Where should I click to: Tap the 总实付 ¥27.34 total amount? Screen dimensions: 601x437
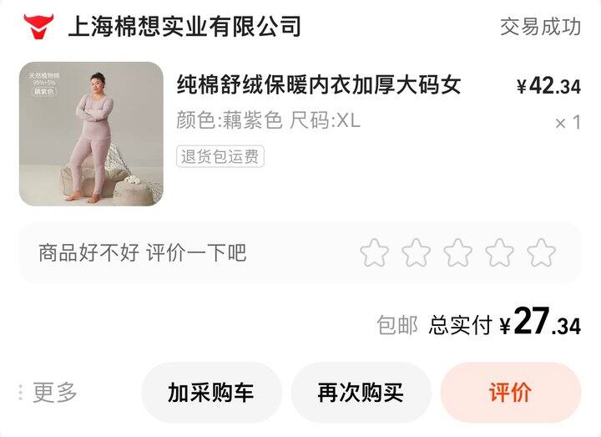pos(504,323)
